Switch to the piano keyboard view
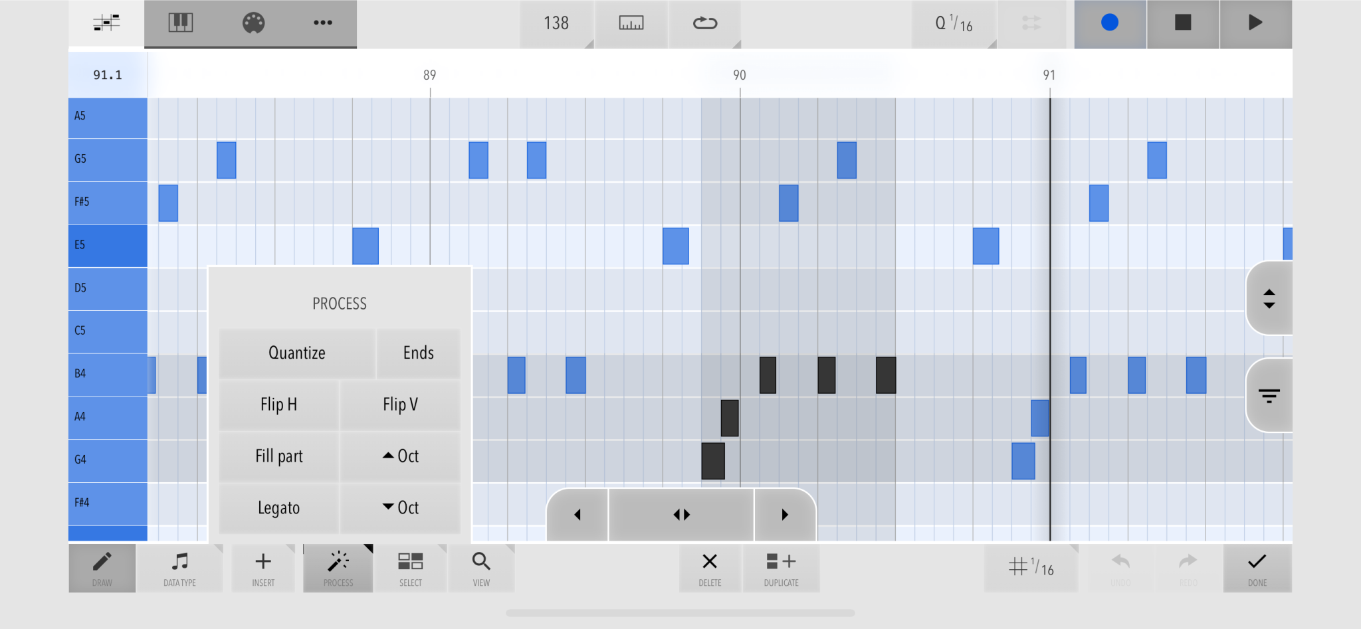Viewport: 1361px width, 629px height. (x=180, y=23)
